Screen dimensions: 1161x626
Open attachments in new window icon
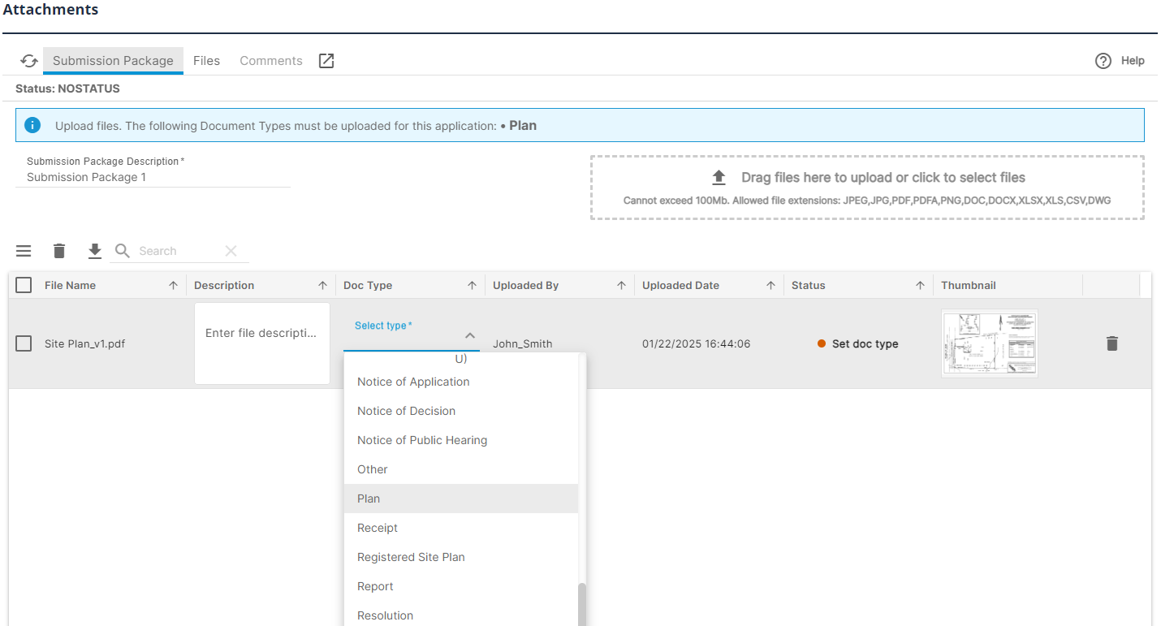coord(326,61)
